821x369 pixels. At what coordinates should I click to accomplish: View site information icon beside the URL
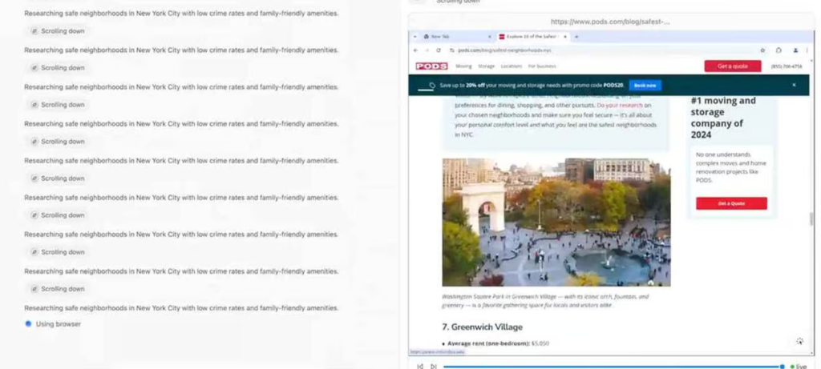click(x=452, y=50)
